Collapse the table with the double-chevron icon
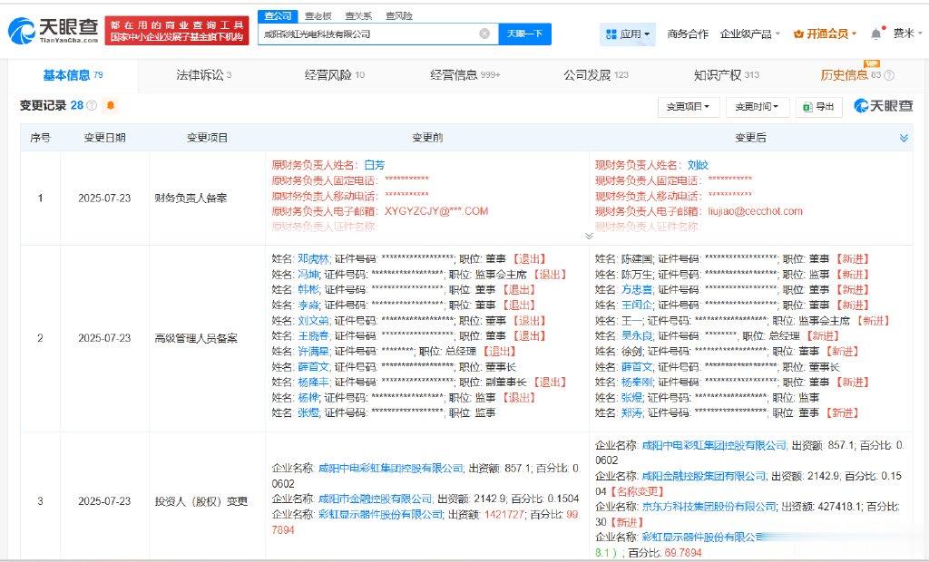This screenshot has width=929, height=562. click(x=904, y=138)
